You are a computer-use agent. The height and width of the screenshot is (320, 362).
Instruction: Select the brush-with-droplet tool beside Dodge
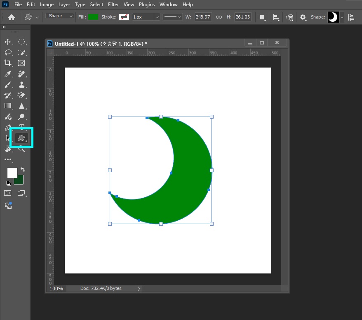[x=8, y=117]
